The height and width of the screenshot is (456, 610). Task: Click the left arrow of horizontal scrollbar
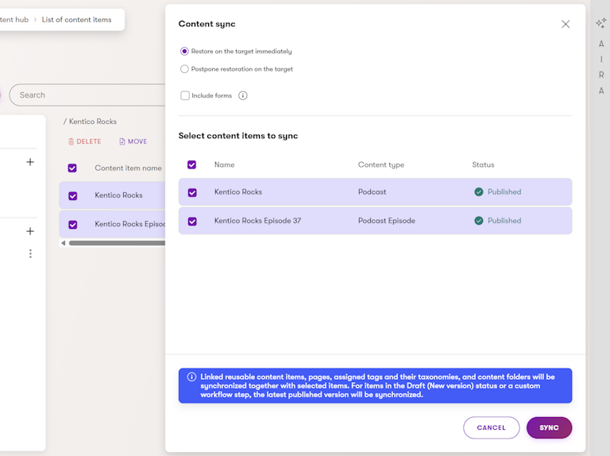coord(64,243)
